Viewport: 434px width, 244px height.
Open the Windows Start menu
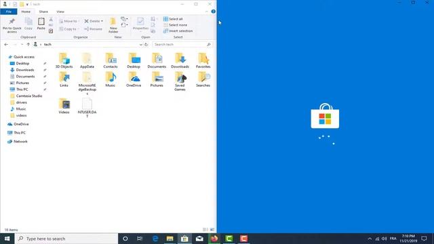[x=7, y=239]
